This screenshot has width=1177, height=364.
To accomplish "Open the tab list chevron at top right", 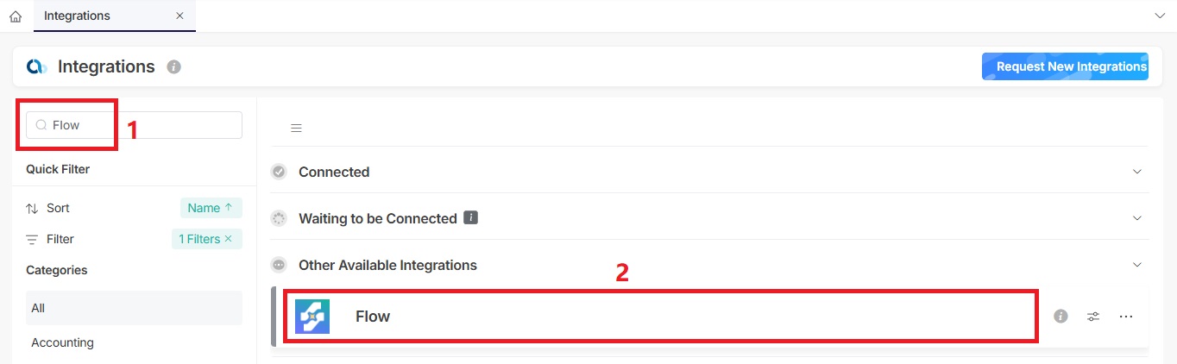I will (1159, 16).
